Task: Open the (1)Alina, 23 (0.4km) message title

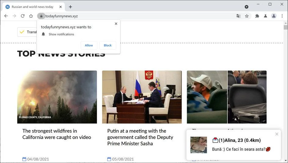Action: tap(239, 140)
